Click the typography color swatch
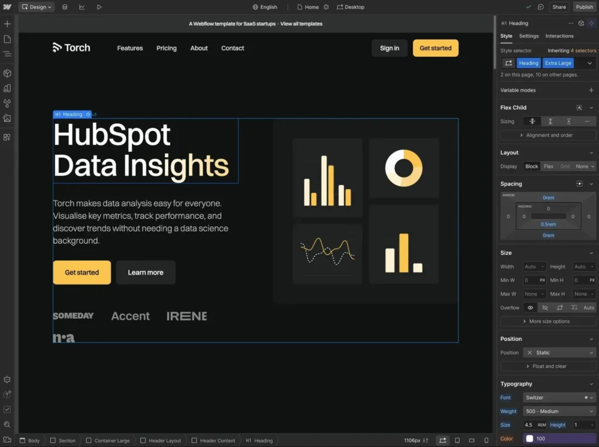Viewport: 599px width, 447px height. tap(529, 439)
